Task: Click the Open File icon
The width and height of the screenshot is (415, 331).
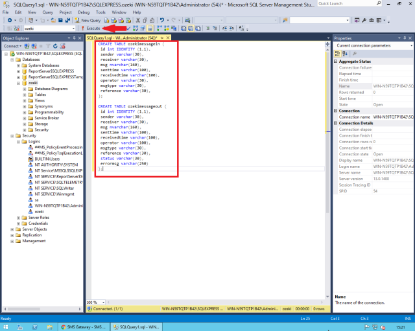Action: click(x=53, y=20)
